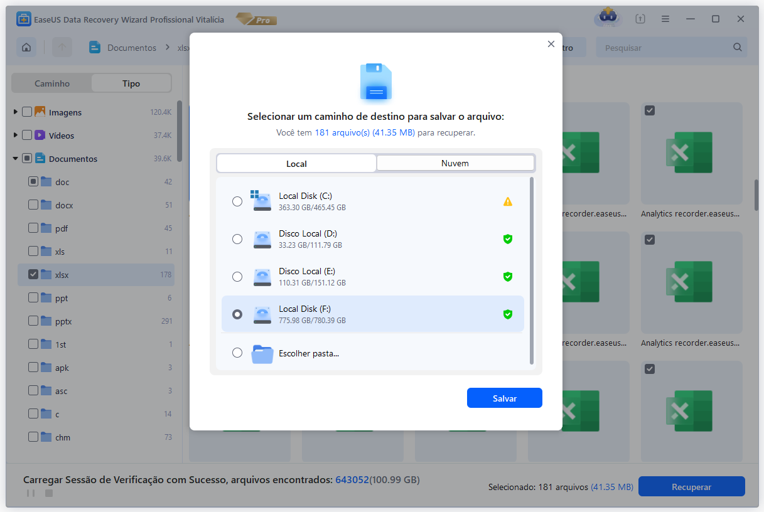Open the hamburger menu in title bar
This screenshot has height=512, width=764.
coord(665,19)
